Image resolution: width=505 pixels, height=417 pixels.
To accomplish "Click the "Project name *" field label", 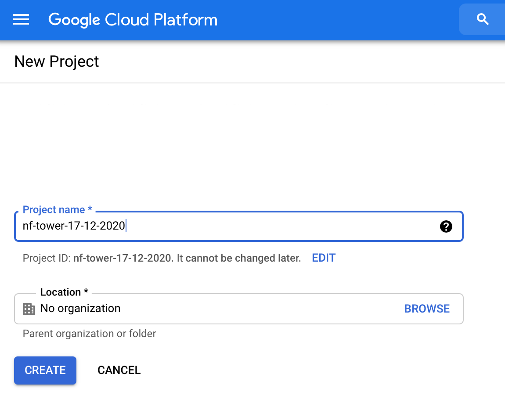I will pyautogui.click(x=57, y=210).
